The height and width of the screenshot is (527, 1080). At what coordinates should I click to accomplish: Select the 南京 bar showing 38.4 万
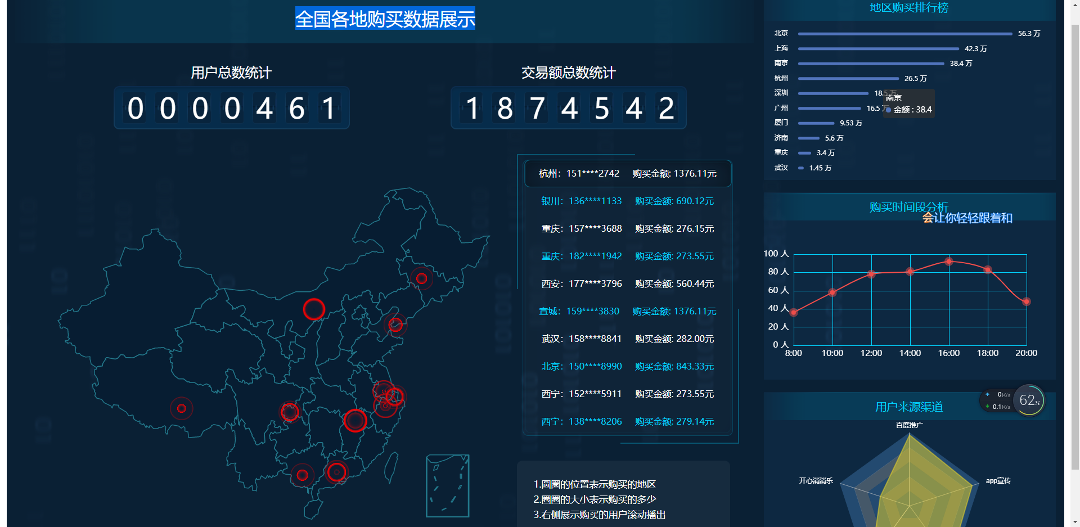pos(871,64)
